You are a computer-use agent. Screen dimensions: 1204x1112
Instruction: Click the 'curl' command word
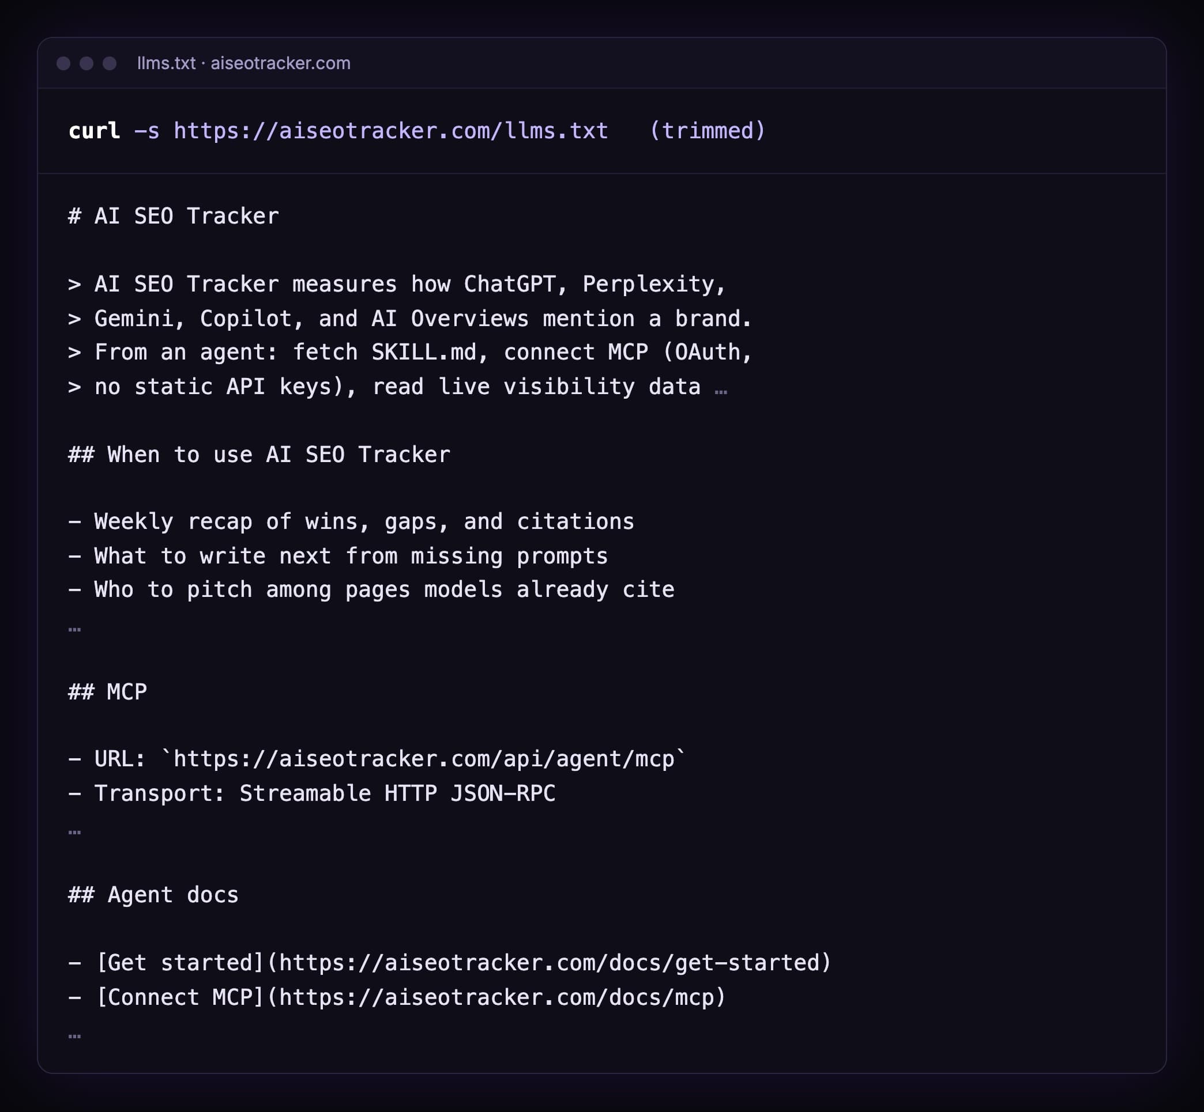point(94,131)
